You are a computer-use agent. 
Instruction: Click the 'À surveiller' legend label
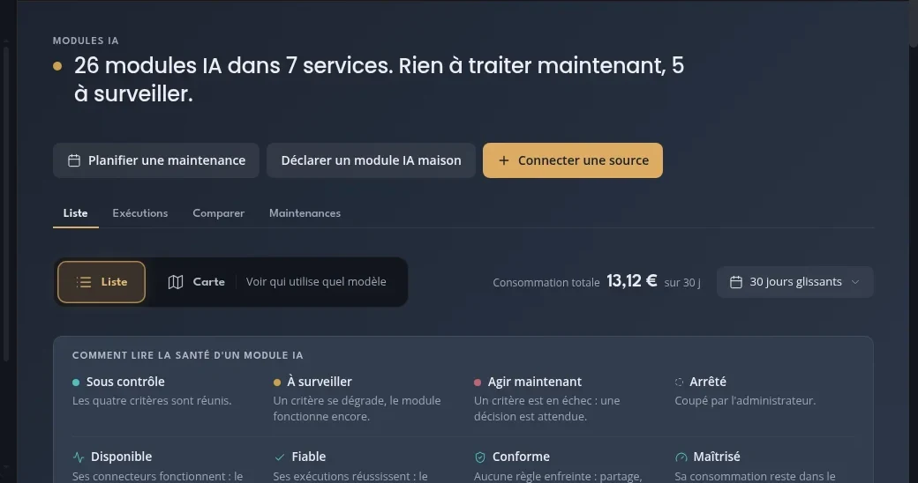(x=320, y=382)
